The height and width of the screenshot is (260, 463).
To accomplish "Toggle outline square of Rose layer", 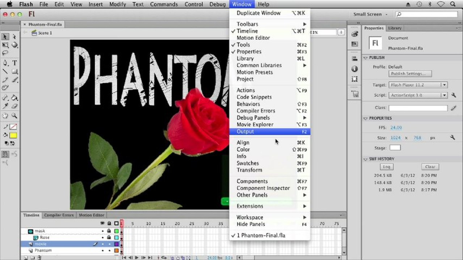I will pyautogui.click(x=116, y=238).
